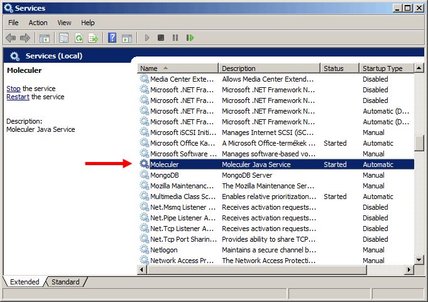Select the Microsoft iSCSI Initi... service name
This screenshot has width=428, height=302.
pos(183,132)
